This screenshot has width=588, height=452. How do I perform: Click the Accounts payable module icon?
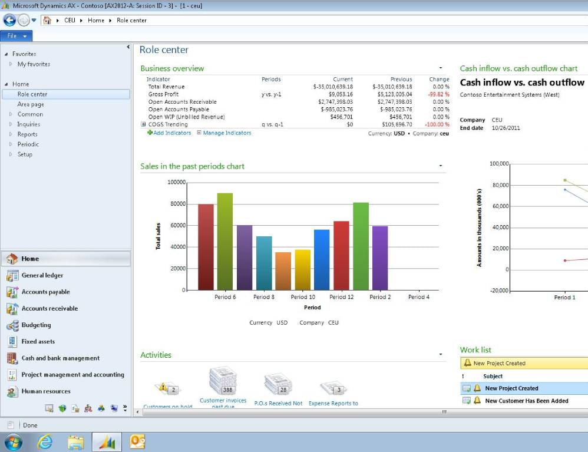tap(12, 292)
